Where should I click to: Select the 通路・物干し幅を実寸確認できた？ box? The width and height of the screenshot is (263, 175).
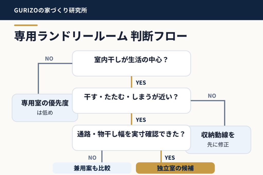(x=131, y=138)
